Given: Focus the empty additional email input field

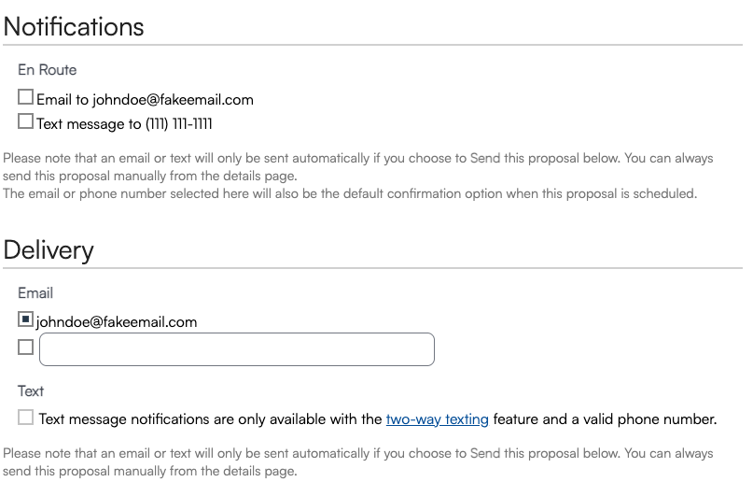Looking at the screenshot, I should tap(237, 349).
